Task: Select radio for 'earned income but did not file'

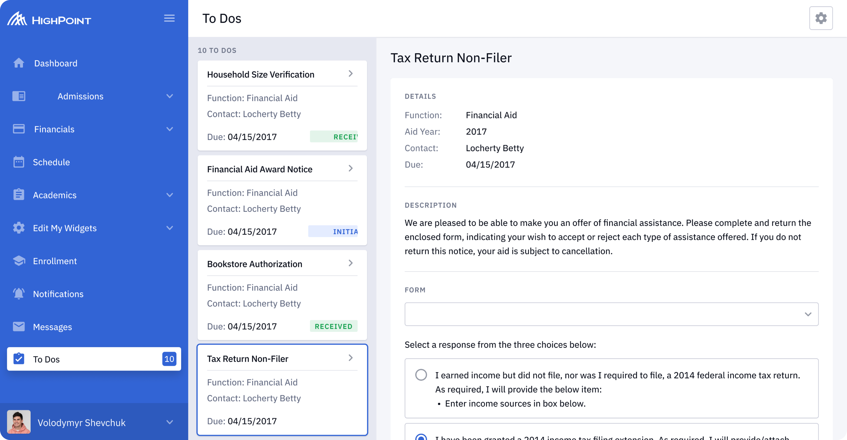Action: coord(421,375)
